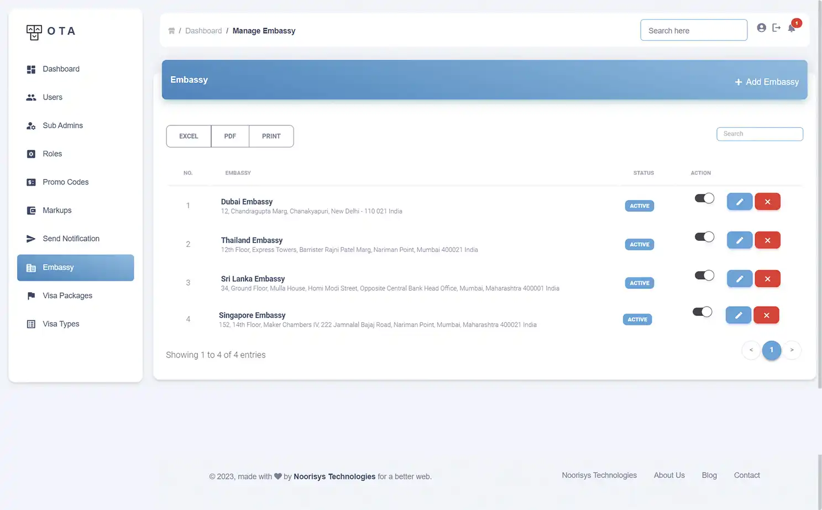Viewport: 822px width, 510px height.
Task: Toggle Dubai Embassy status switch
Action: (704, 198)
